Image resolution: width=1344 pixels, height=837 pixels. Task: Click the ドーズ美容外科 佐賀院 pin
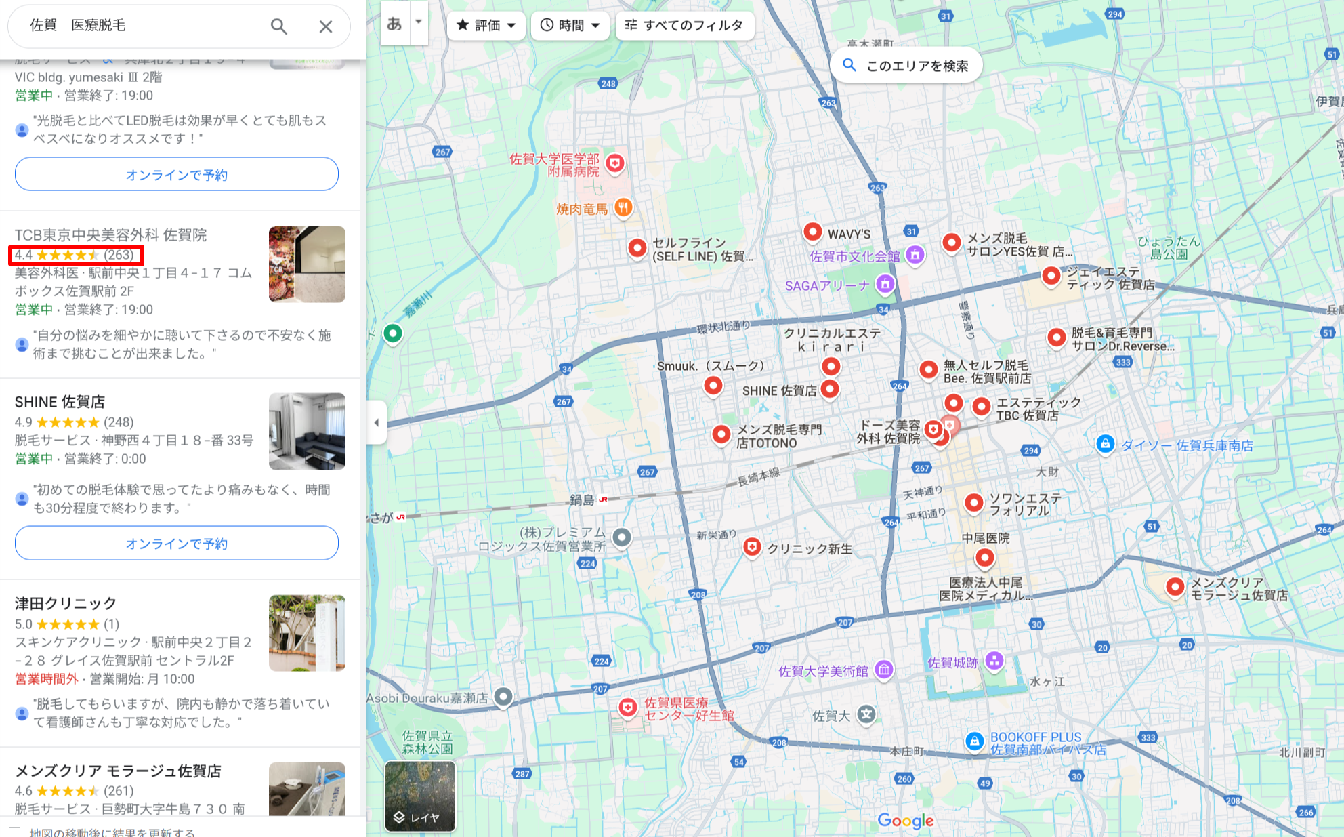pyautogui.click(x=933, y=430)
